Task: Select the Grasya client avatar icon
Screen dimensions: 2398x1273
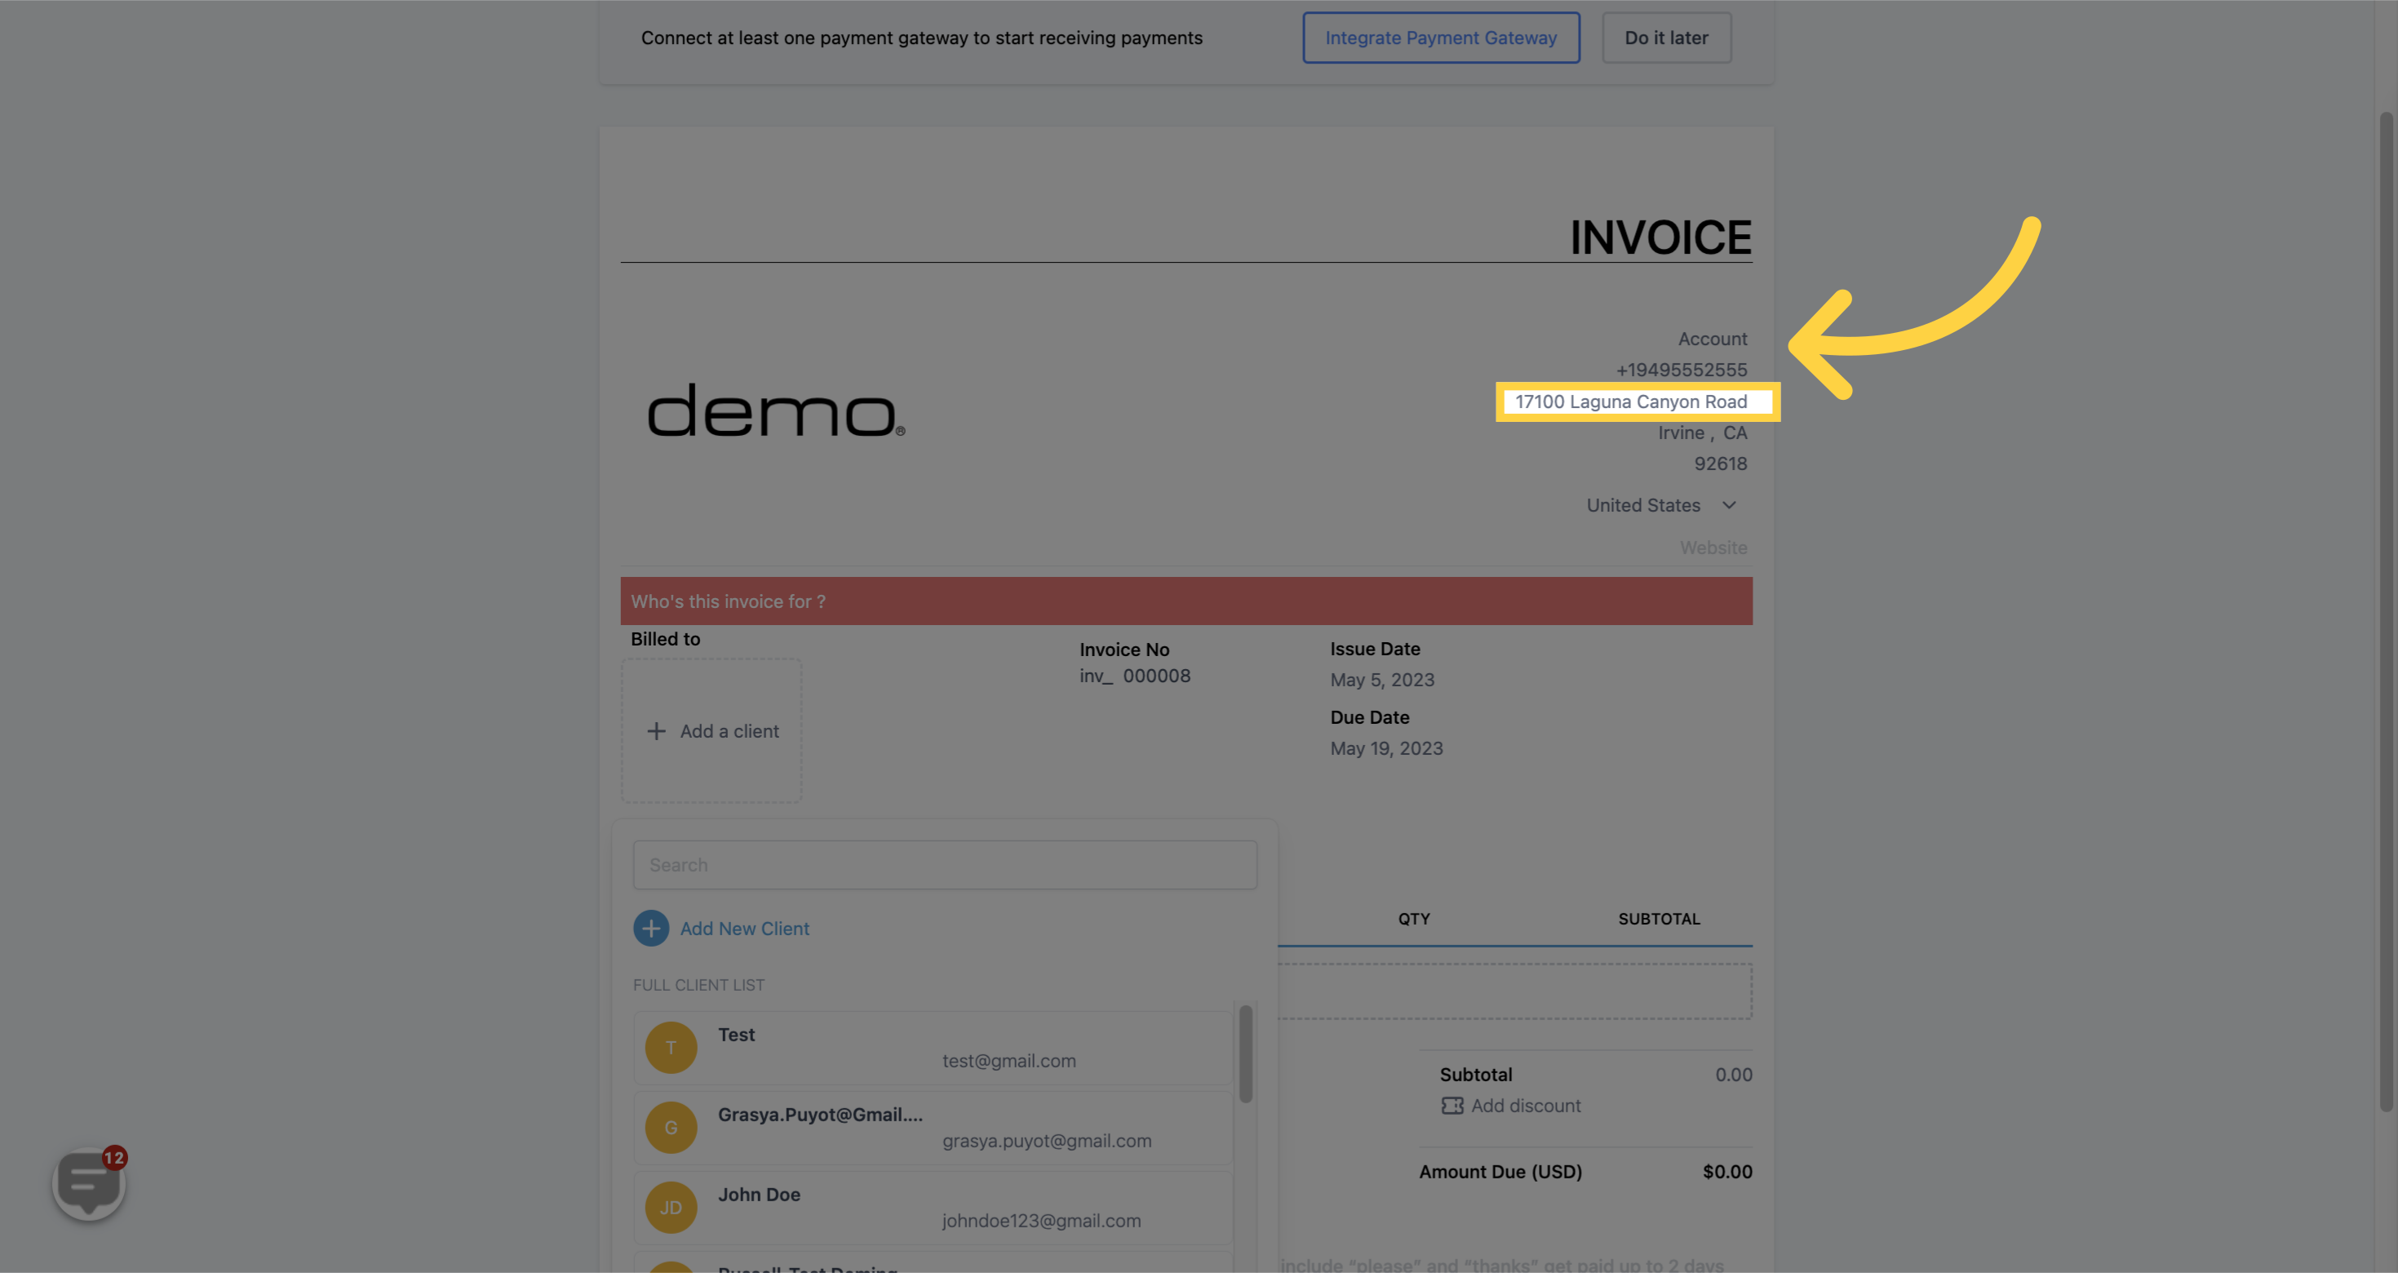Action: click(x=670, y=1128)
